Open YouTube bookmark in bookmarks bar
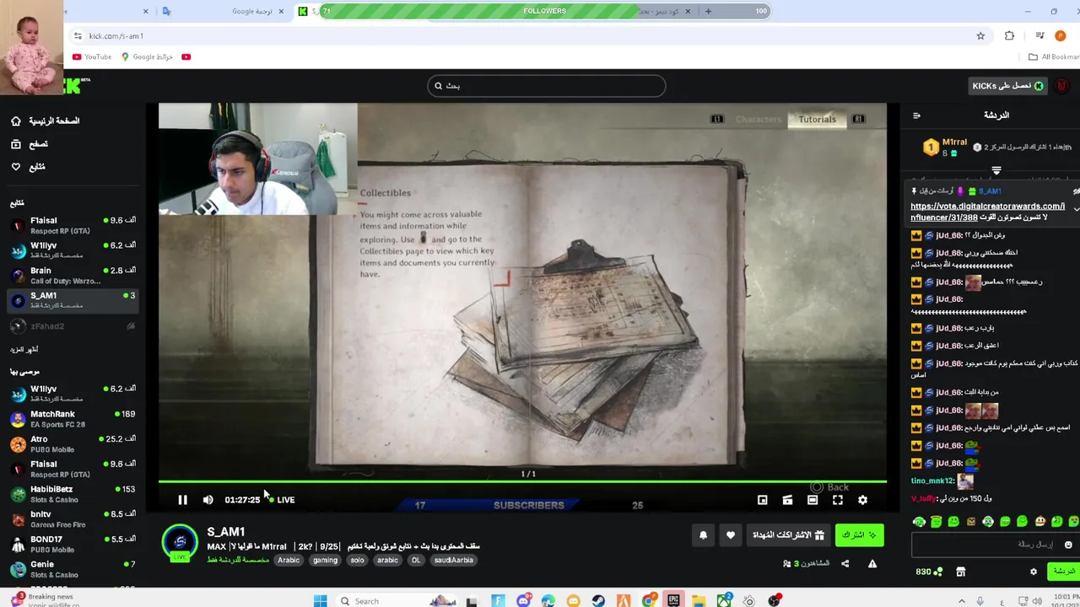This screenshot has width=1080, height=607. 92,56
